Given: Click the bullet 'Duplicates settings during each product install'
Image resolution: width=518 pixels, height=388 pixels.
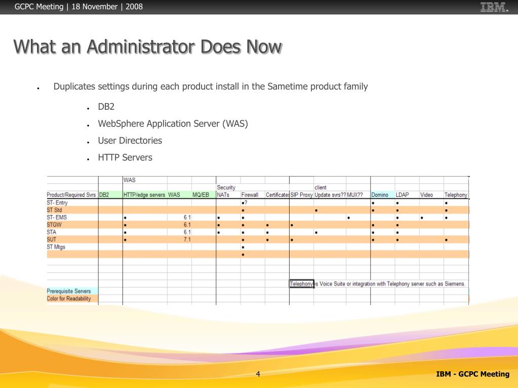Looking at the screenshot, I should [211, 87].
